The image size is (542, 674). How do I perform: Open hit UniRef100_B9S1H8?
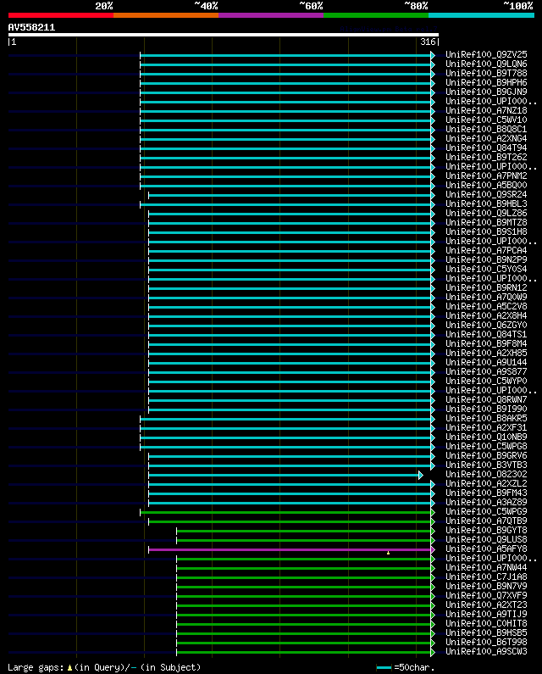486,231
